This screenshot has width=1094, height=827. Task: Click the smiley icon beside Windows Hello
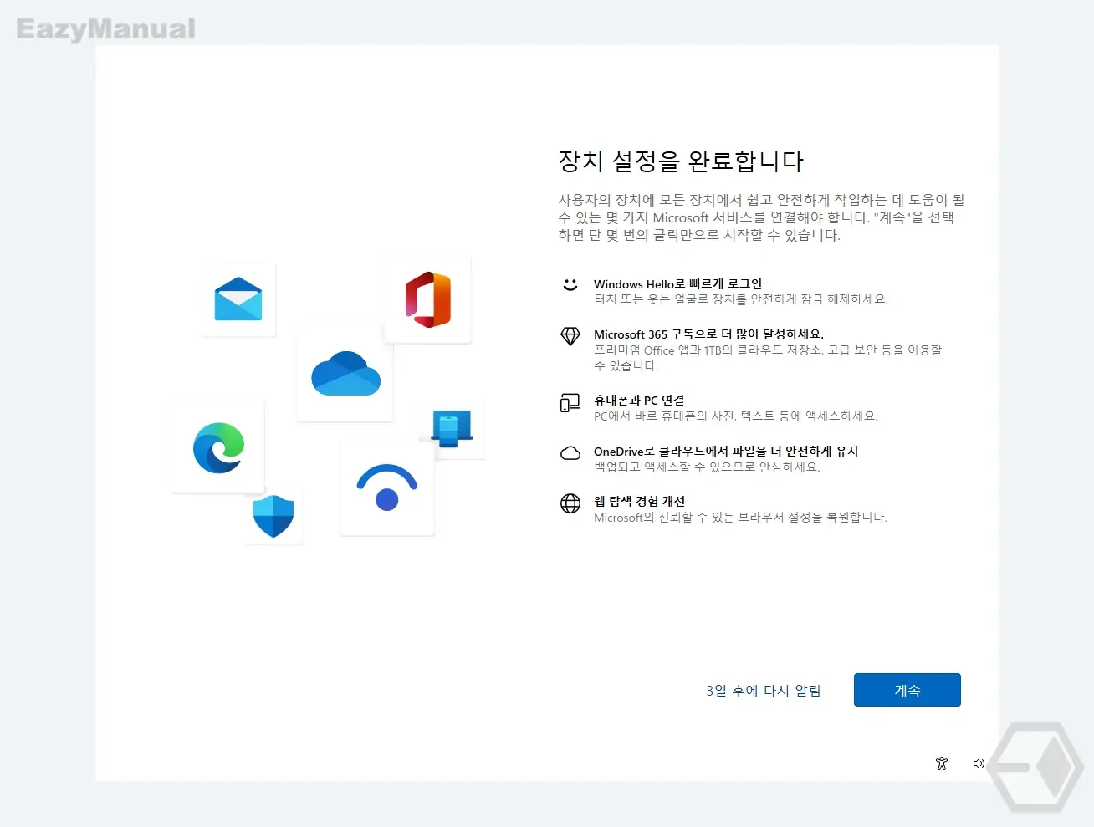(x=570, y=284)
